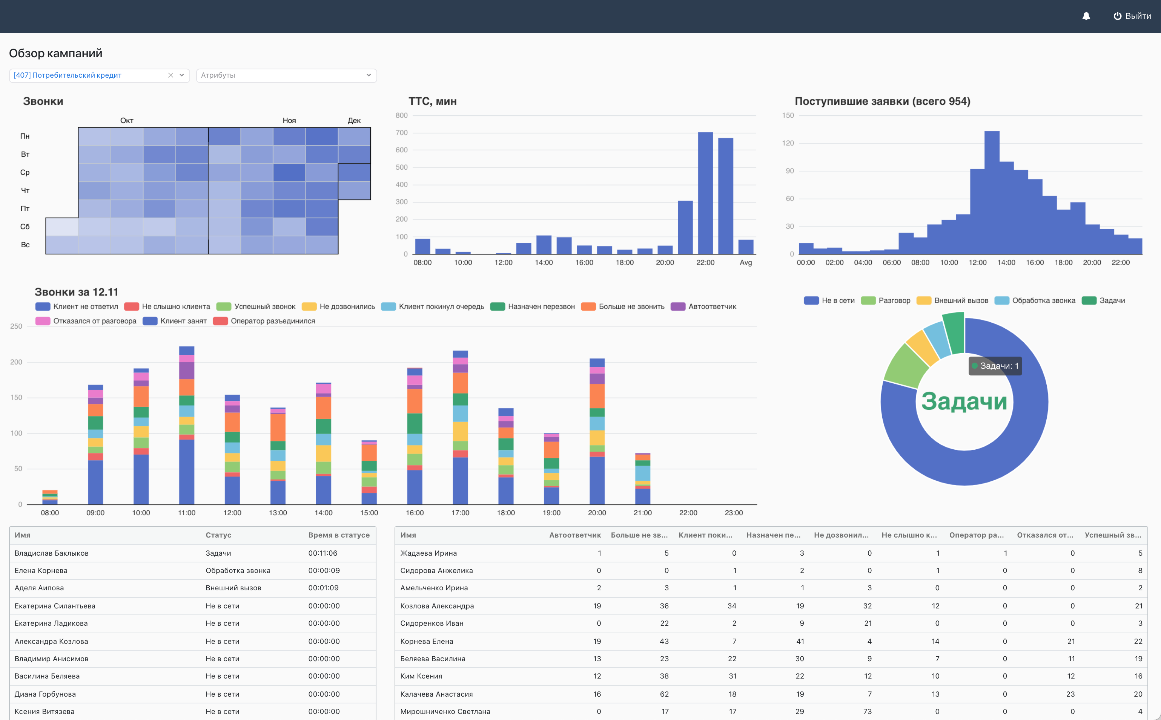Click the Выйти logout button
The image size is (1161, 720).
tap(1132, 16)
